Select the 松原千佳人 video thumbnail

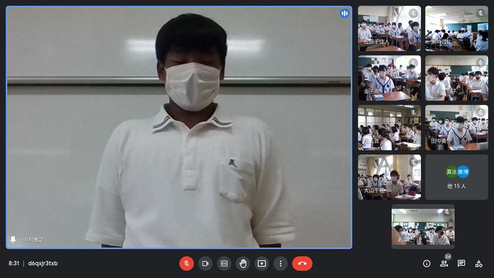[389, 28]
